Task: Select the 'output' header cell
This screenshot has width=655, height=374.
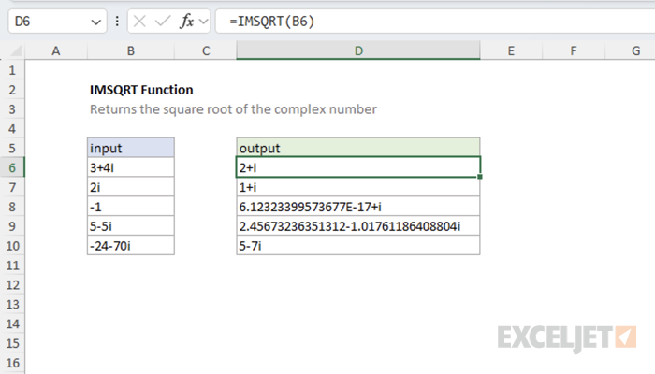Action: point(358,148)
